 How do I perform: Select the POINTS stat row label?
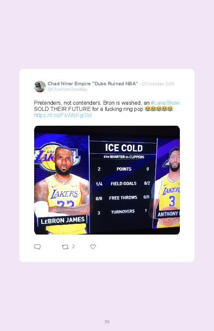pyautogui.click(x=124, y=169)
